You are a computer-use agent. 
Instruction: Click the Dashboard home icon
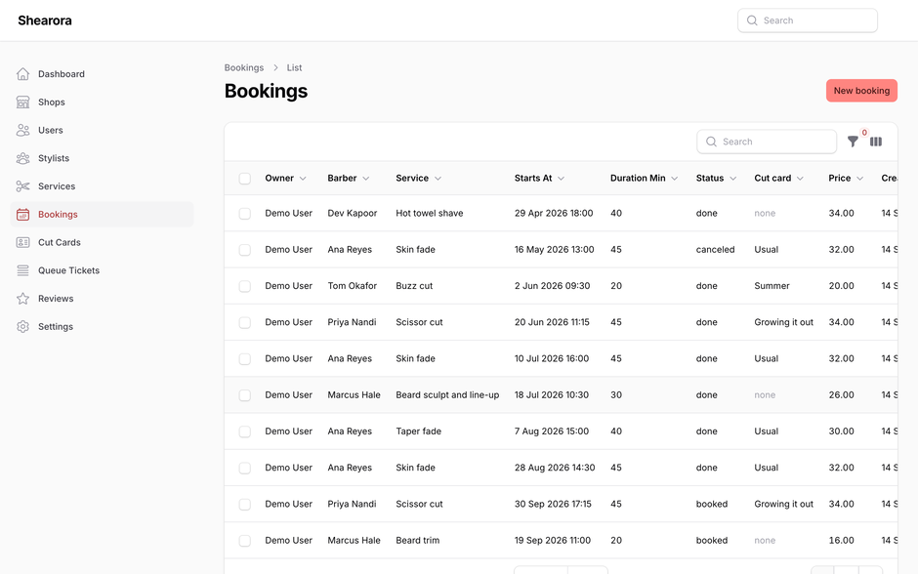(22, 74)
